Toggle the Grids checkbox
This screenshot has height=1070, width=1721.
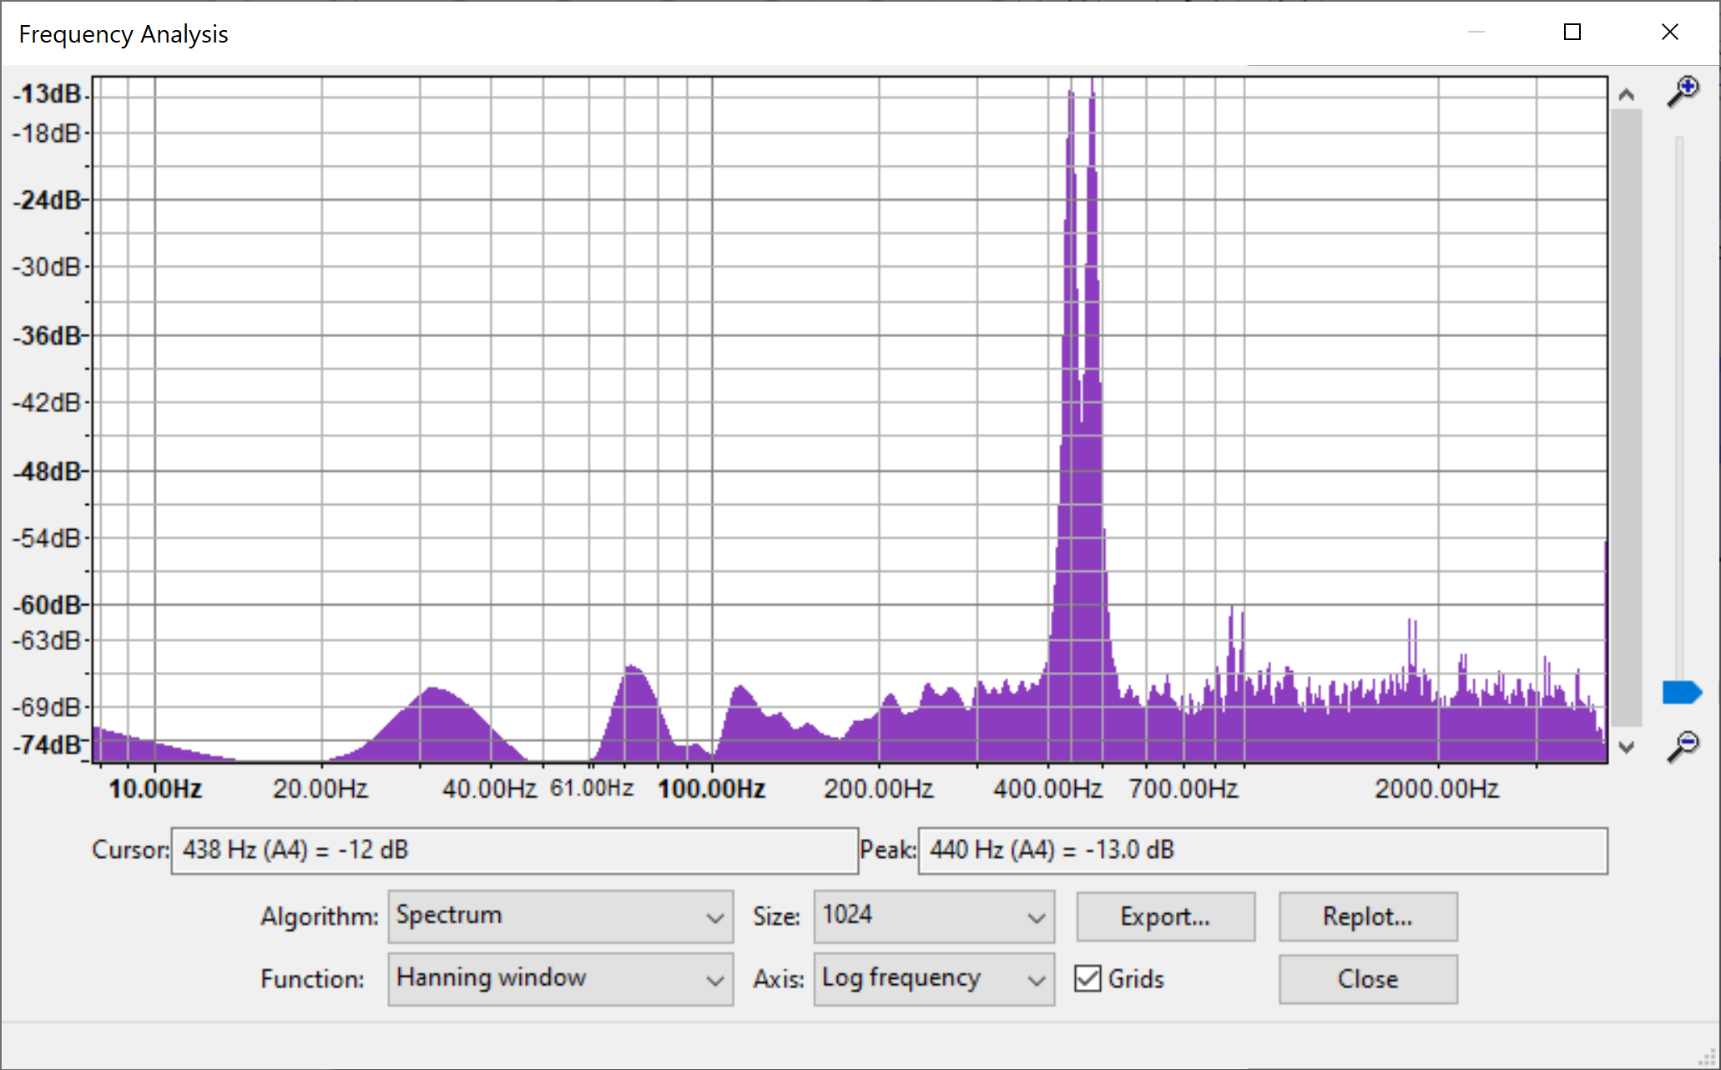[1088, 978]
